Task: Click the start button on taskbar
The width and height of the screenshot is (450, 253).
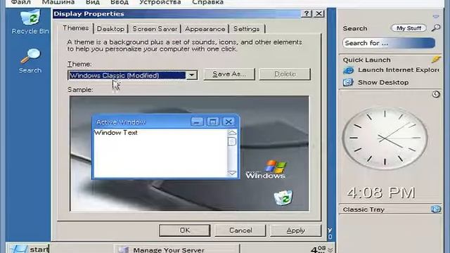Action: 28,249
